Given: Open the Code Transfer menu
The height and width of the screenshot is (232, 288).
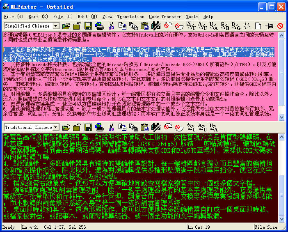Looking at the screenshot, I should tap(165, 16).
